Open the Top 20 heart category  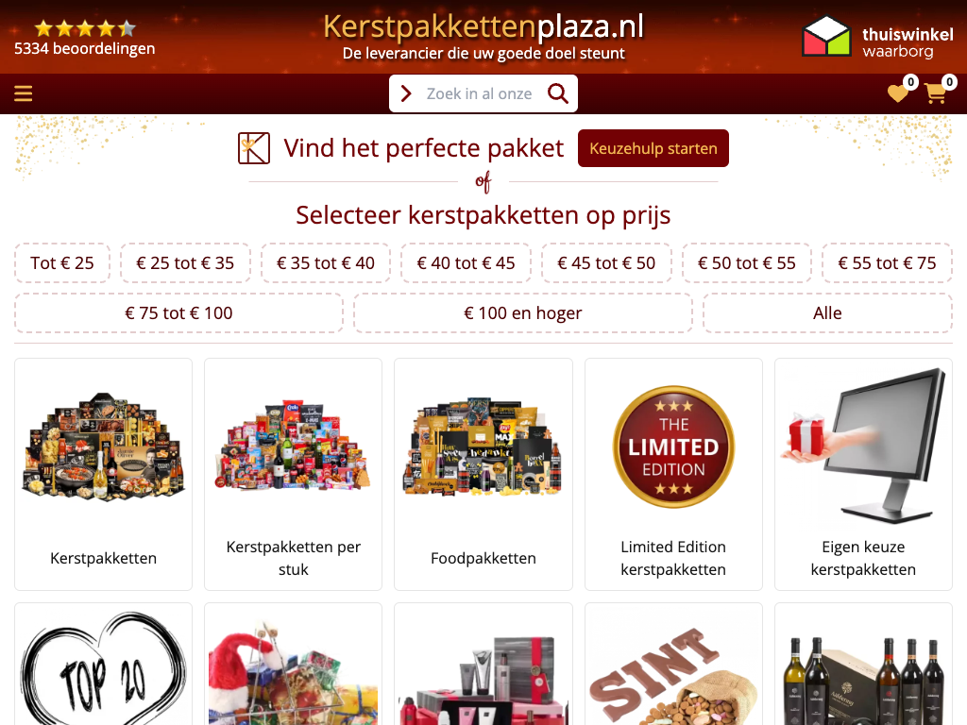pyautogui.click(x=104, y=665)
